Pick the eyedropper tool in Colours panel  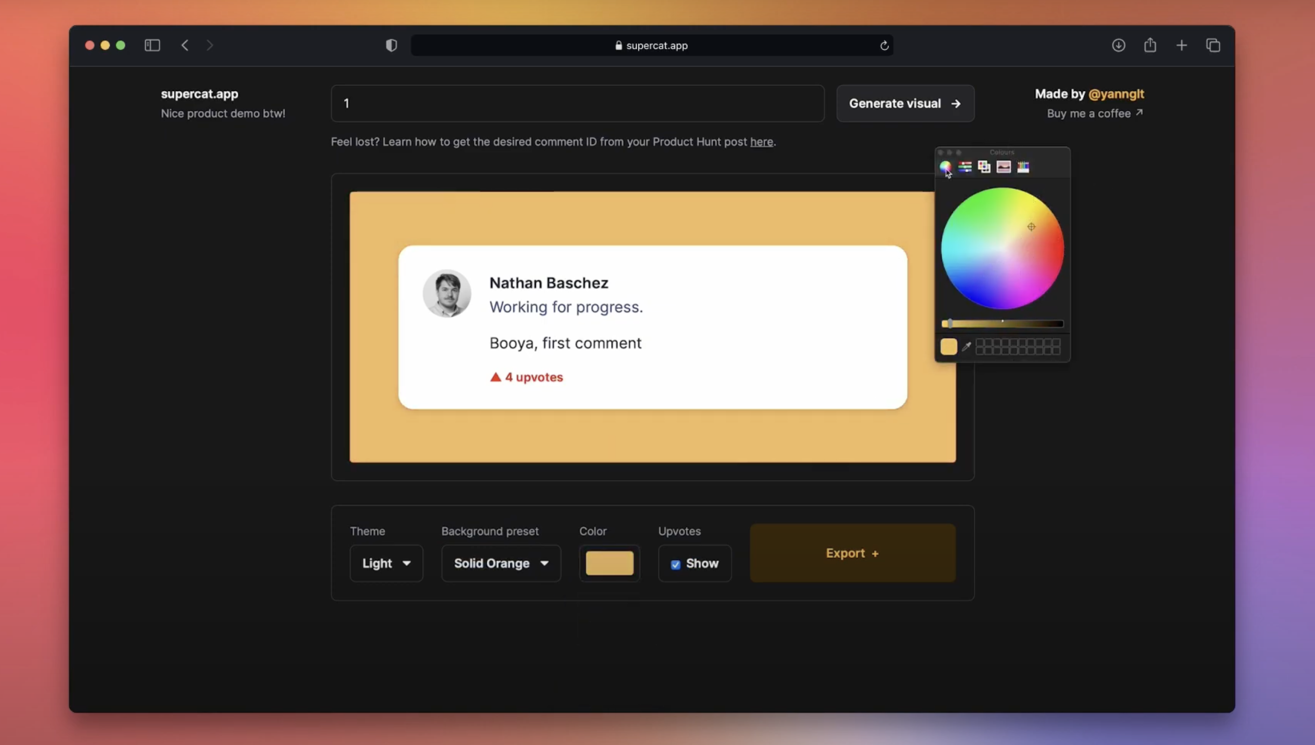click(x=967, y=347)
